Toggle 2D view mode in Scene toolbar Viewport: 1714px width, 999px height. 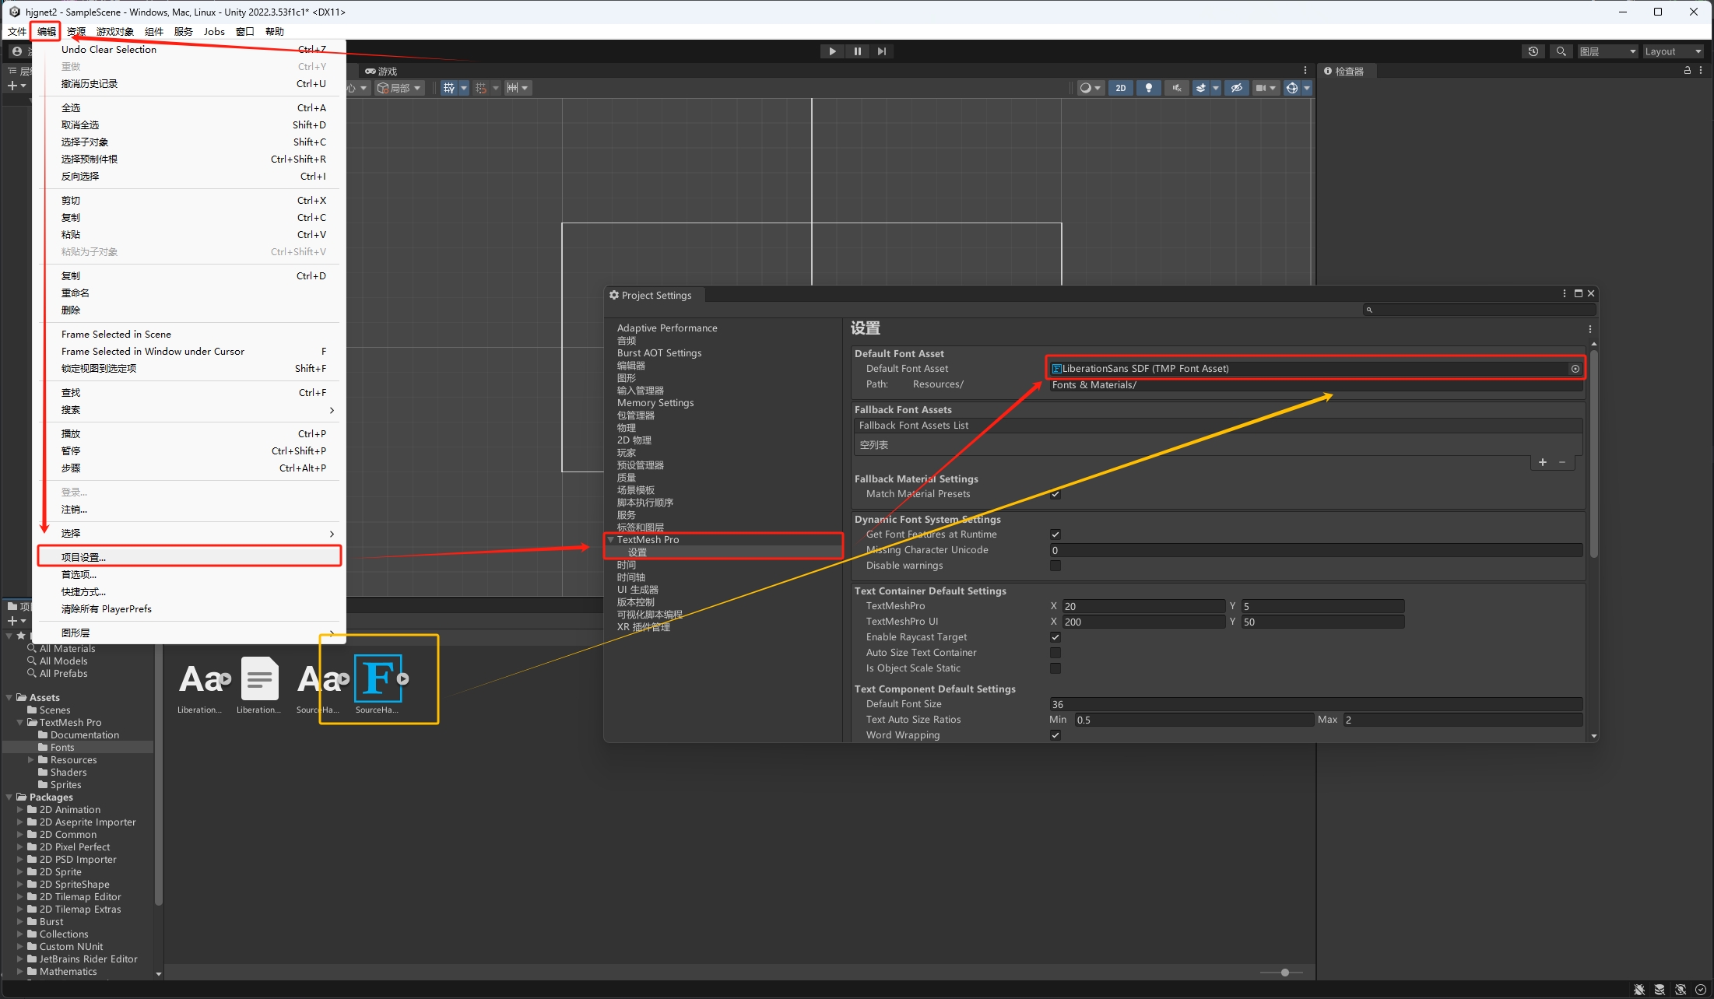(x=1121, y=88)
